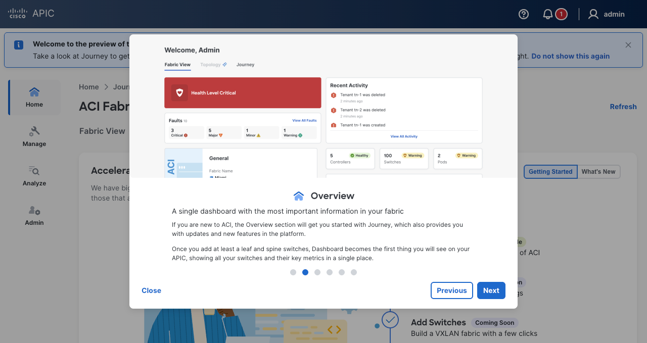
Task: Close the Overview tour dialog
Action: click(151, 290)
